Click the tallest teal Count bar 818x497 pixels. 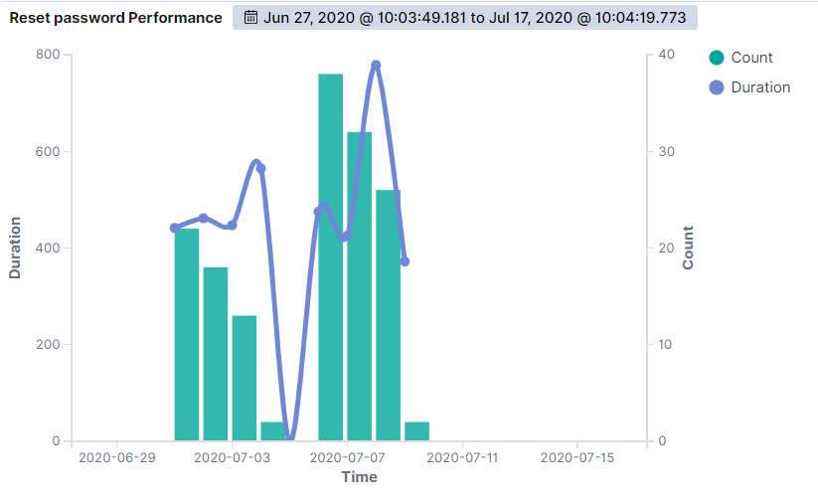[x=330, y=256]
